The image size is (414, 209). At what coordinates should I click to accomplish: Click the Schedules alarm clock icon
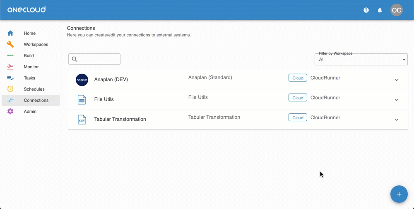coord(10,89)
